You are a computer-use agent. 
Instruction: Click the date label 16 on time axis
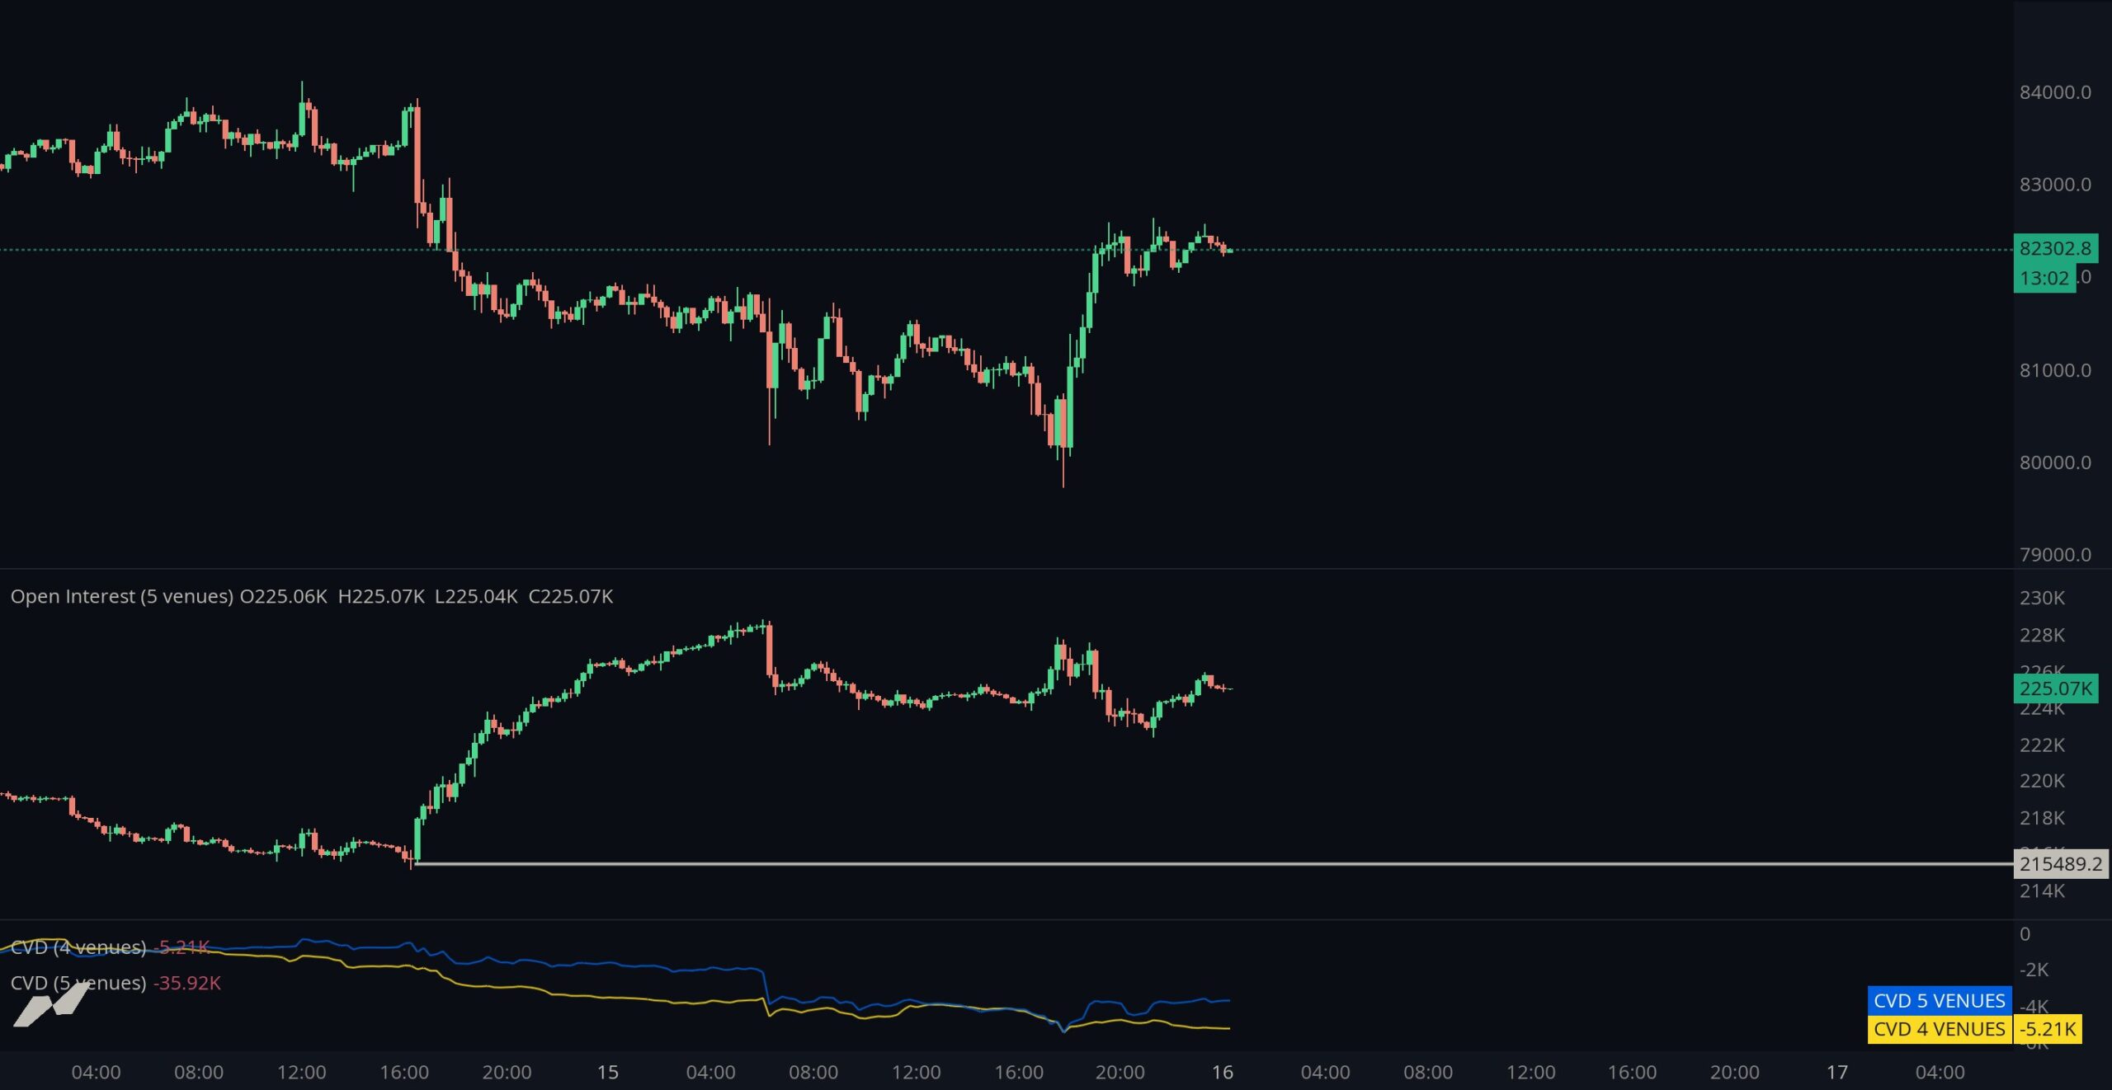click(x=1222, y=1072)
